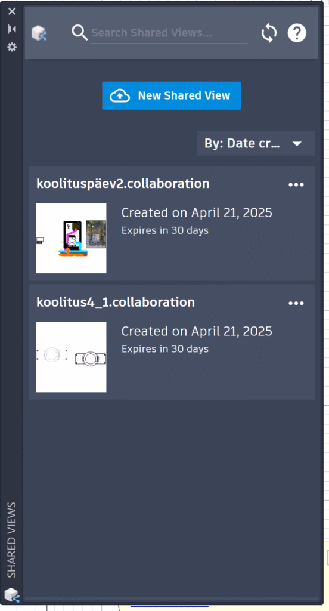Select the koolituspäev2.collaboration title
Viewport: 329px width, 611px height.
tap(123, 184)
